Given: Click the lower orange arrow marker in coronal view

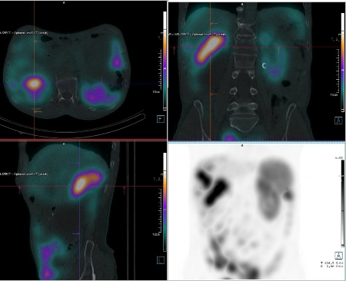Looking at the screenshot, I should (x=214, y=94).
